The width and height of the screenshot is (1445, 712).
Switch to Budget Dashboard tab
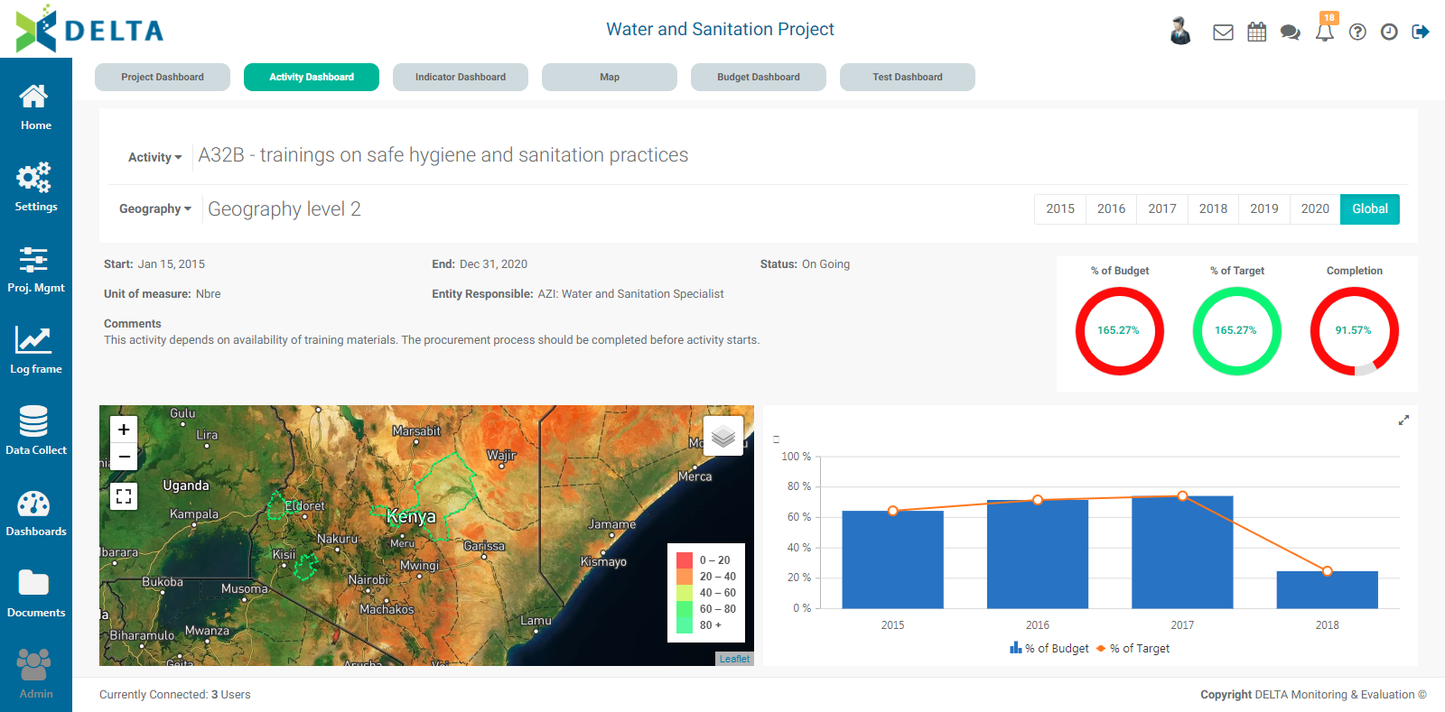coord(759,77)
